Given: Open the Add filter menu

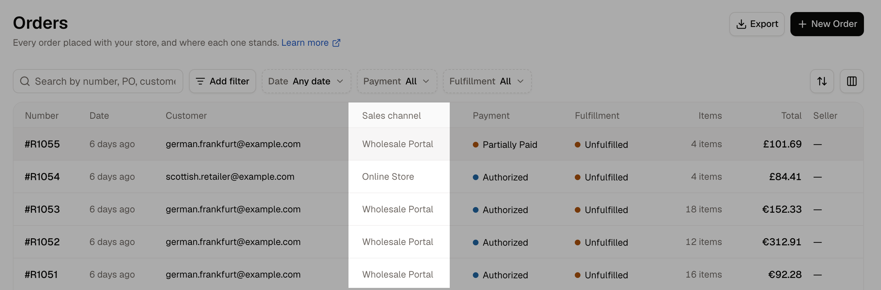Looking at the screenshot, I should point(222,81).
